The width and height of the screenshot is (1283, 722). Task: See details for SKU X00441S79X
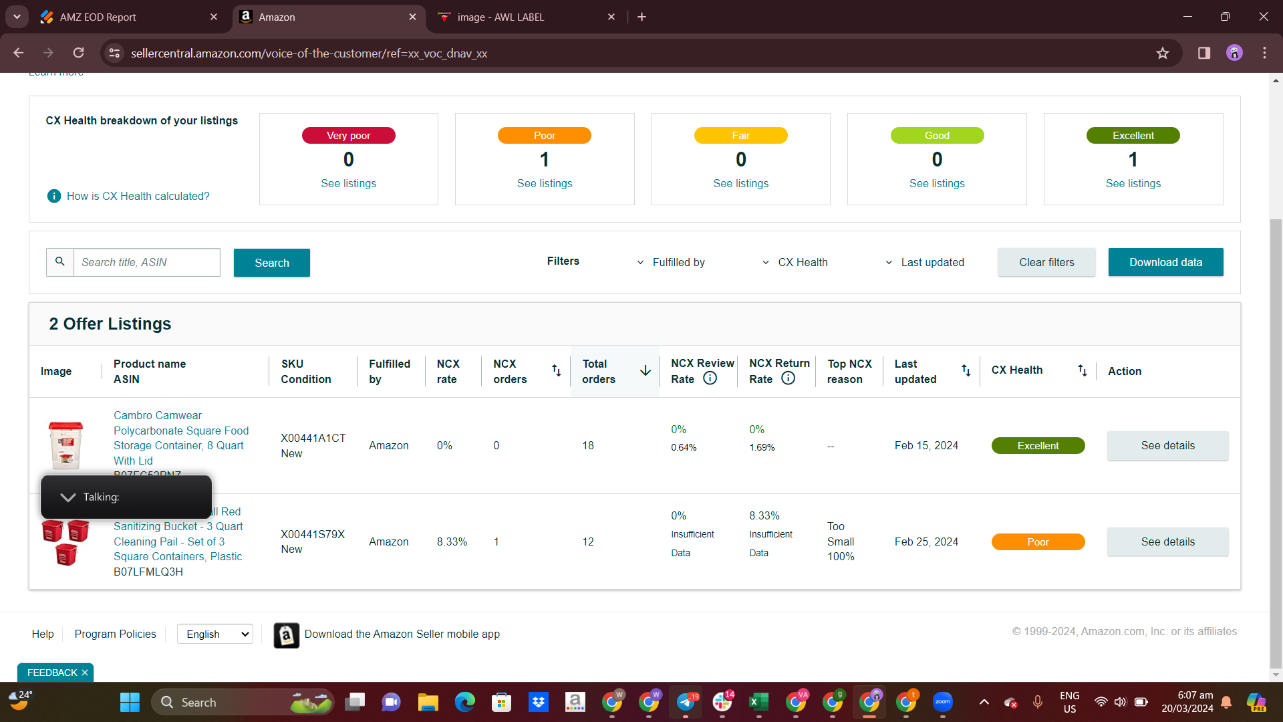(1167, 542)
